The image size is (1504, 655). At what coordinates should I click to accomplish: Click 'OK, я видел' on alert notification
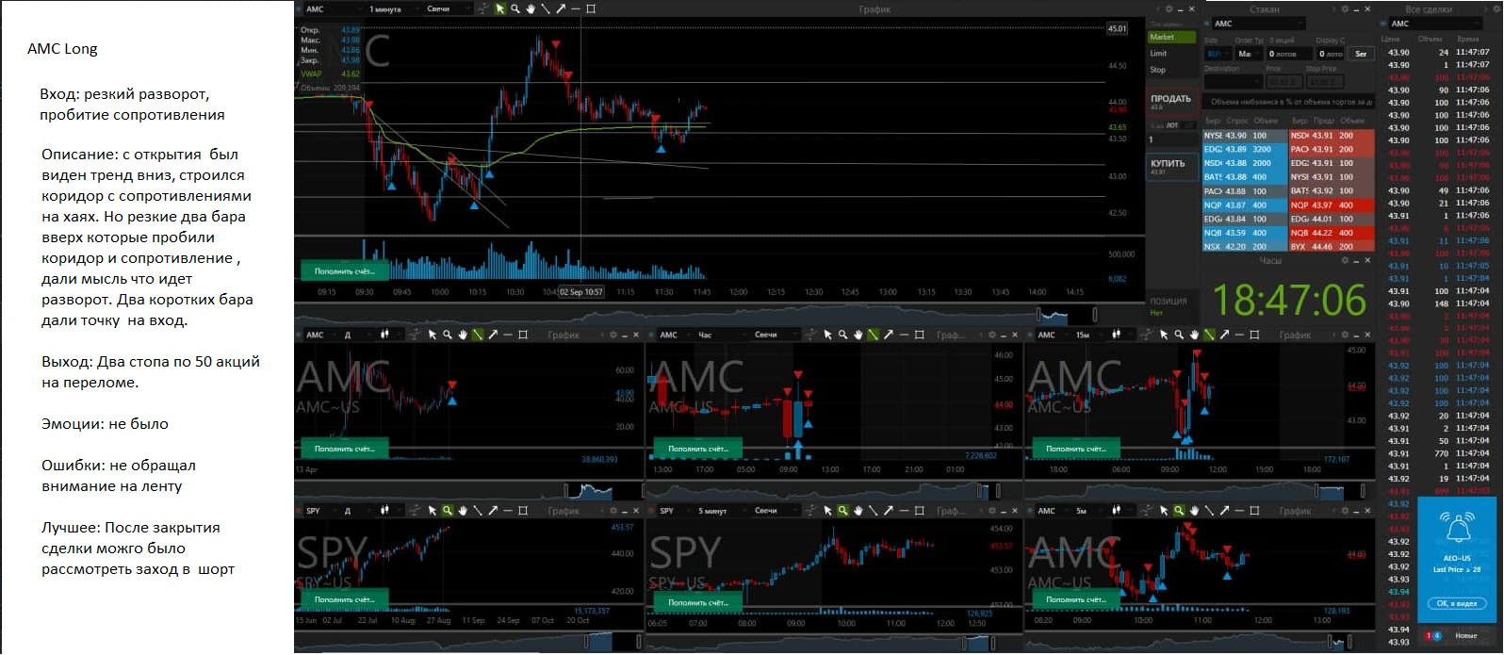[x=1458, y=603]
